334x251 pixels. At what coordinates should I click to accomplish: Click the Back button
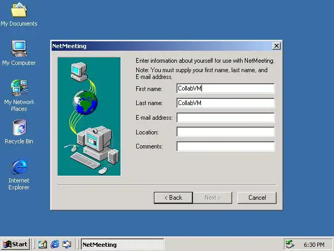(x=173, y=198)
